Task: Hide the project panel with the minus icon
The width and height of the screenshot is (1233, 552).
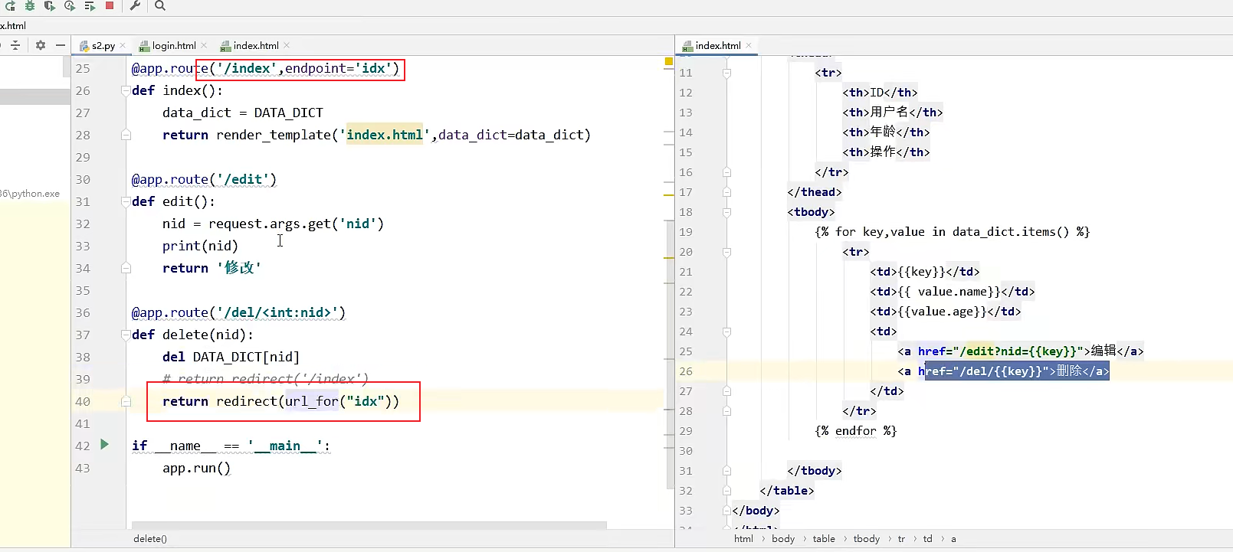Action: (x=61, y=45)
